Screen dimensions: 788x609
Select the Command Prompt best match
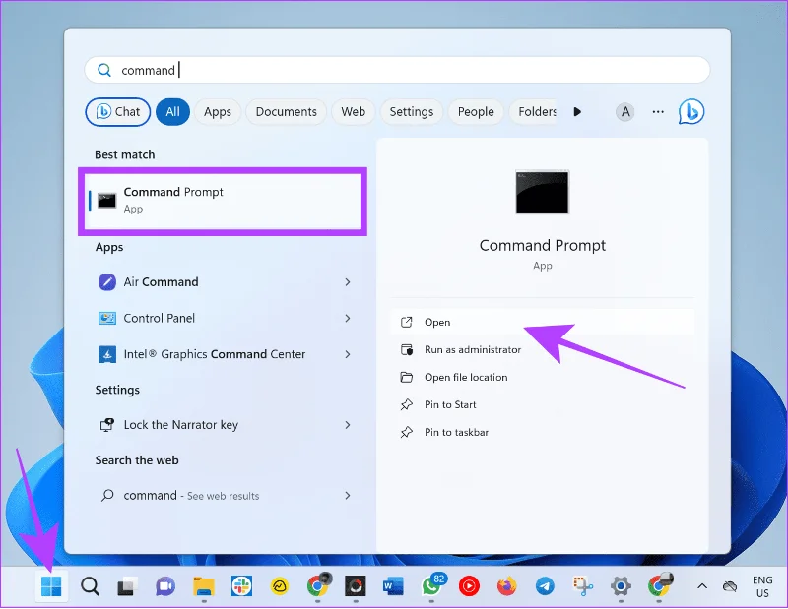(223, 201)
